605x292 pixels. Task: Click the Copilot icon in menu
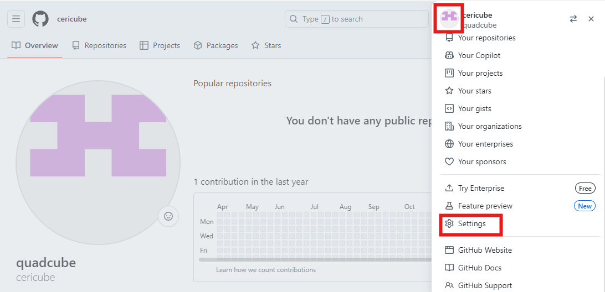pos(449,55)
